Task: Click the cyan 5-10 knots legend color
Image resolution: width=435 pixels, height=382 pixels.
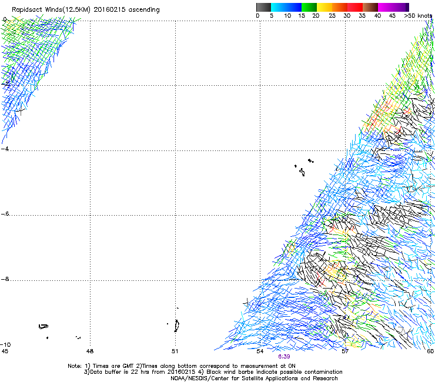Action: (279, 7)
